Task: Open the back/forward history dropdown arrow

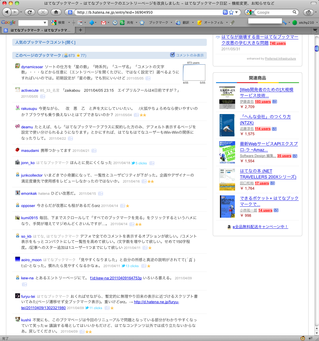Action: tap(21, 13)
